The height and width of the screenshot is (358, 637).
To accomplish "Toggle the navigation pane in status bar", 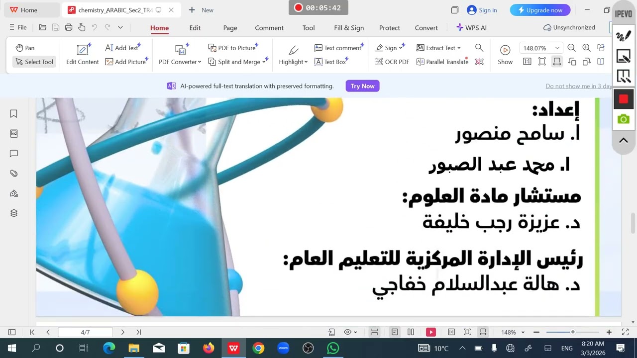I will (12, 332).
